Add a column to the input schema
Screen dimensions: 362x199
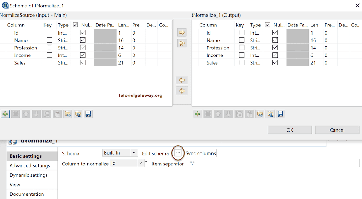point(5,114)
